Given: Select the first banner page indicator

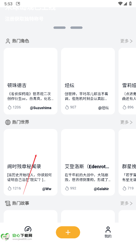Looking at the screenshot, I should pyautogui.click(x=59, y=28).
